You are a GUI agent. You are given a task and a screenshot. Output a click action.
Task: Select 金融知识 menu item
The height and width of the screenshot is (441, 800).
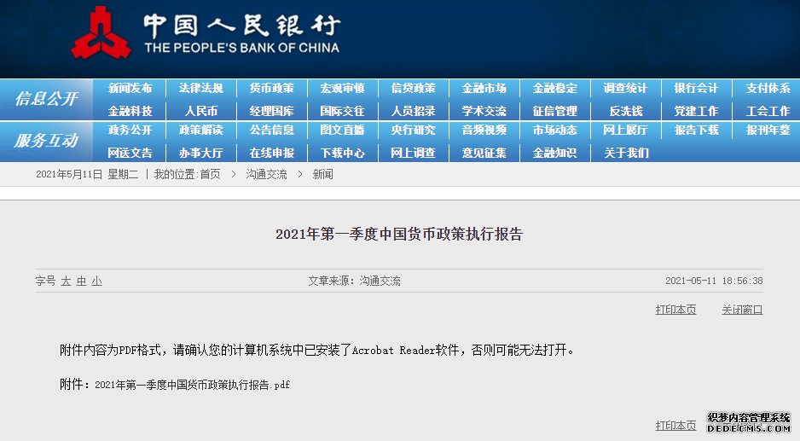(555, 153)
